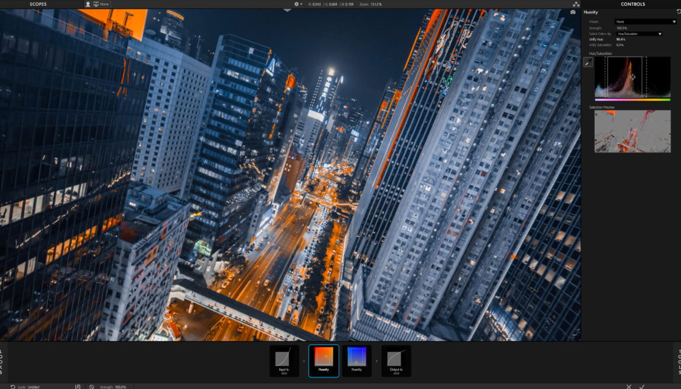Select the blue Huenity tool in chain
Image resolution: width=681 pixels, height=389 pixels.
tap(356, 361)
